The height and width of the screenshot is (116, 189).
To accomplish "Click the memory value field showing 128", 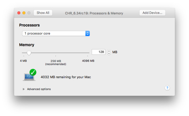I will [x=99, y=52].
